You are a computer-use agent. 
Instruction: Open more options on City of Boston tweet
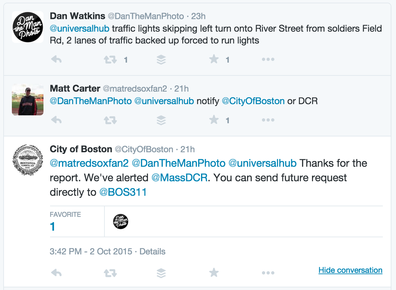(268, 273)
